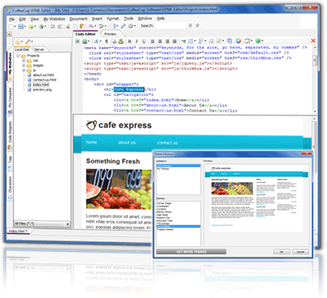The width and height of the screenshot is (327, 298).
Task: Click the green image insert icon
Action: coord(78,41)
